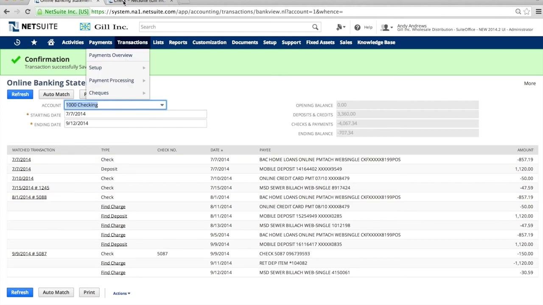Viewport: 543px width, 305px height.
Task: Sort by the Date column header
Action: (x=216, y=150)
